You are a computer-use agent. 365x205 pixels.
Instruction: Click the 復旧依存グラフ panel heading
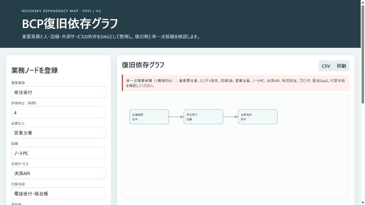pos(143,65)
